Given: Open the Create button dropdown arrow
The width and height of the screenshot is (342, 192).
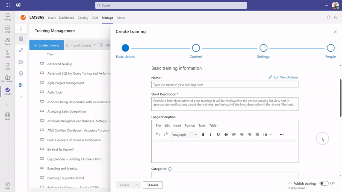Looking at the screenshot, I should [x=137, y=185].
